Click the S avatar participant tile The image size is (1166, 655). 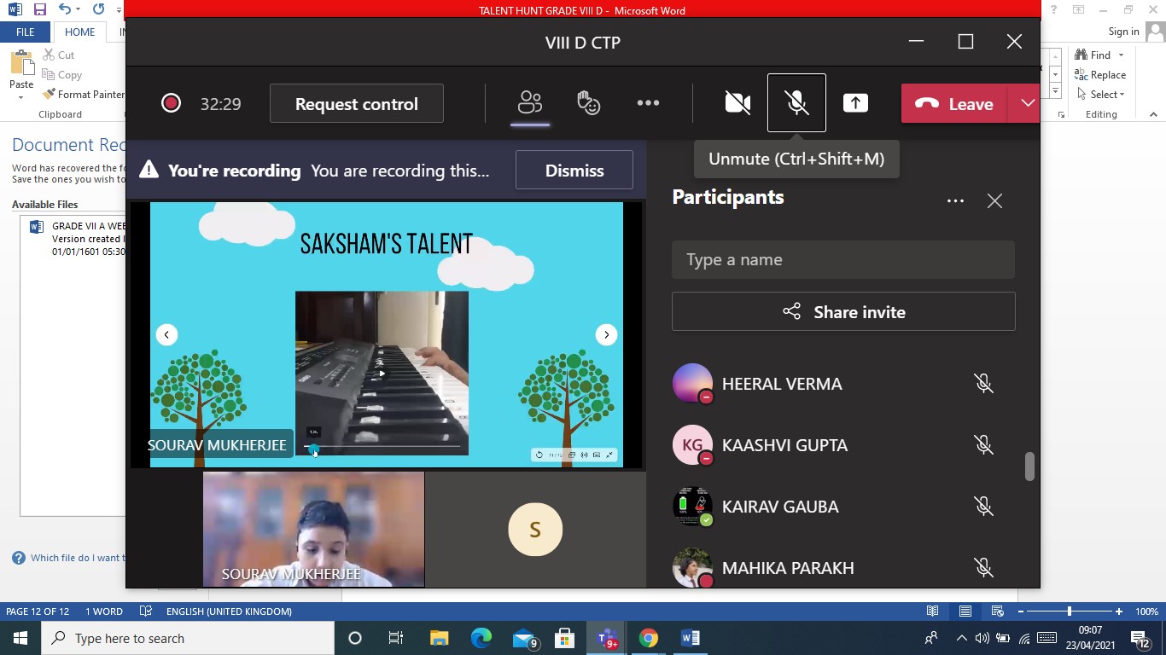point(535,529)
